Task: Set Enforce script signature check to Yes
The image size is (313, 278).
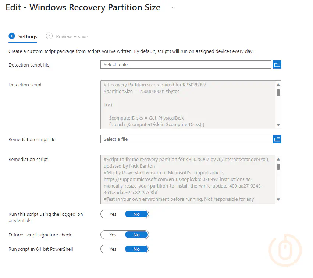Action: (113, 235)
